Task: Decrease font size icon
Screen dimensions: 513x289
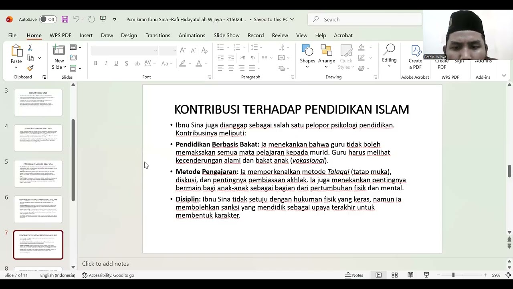Action: pos(193,50)
